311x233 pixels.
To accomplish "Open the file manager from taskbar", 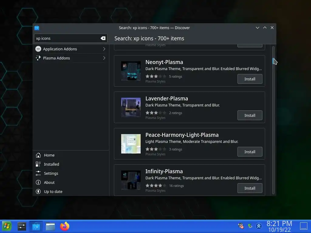I will [50, 226].
